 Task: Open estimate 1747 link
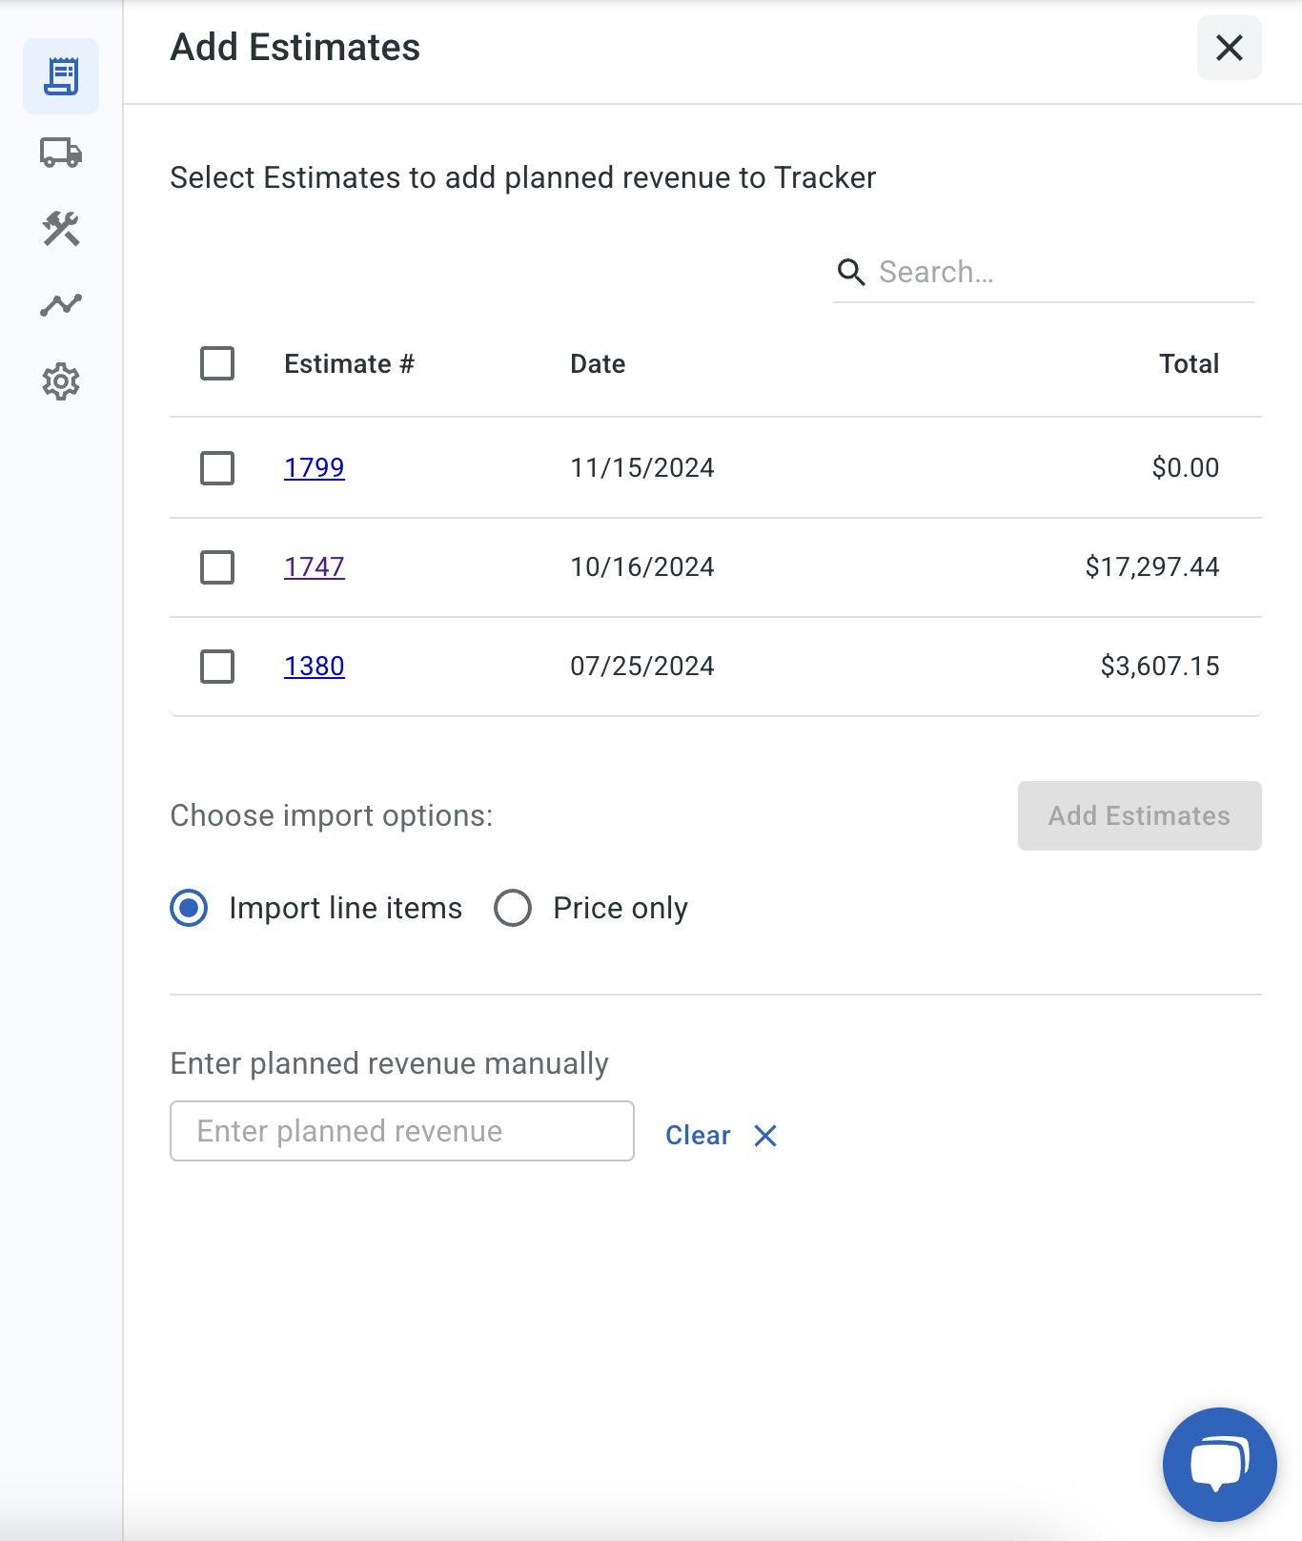pyautogui.click(x=315, y=567)
